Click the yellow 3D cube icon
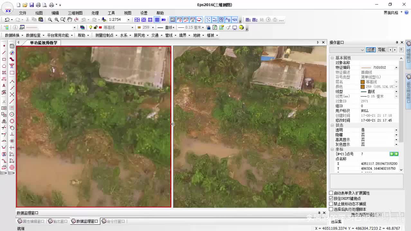Screen dimensions: 411x231 pyautogui.click(x=242, y=28)
